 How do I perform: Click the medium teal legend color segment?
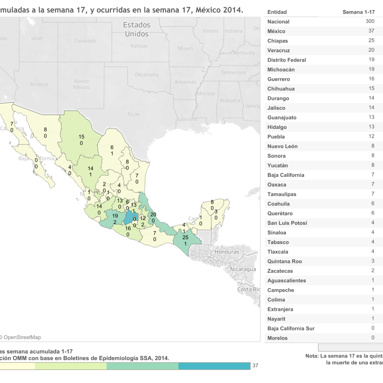(x=142, y=366)
